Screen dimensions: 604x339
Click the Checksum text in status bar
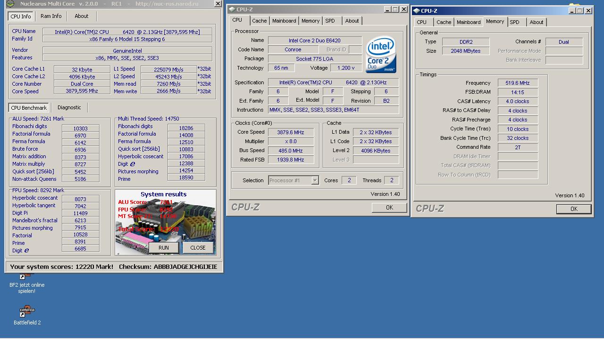(168, 266)
